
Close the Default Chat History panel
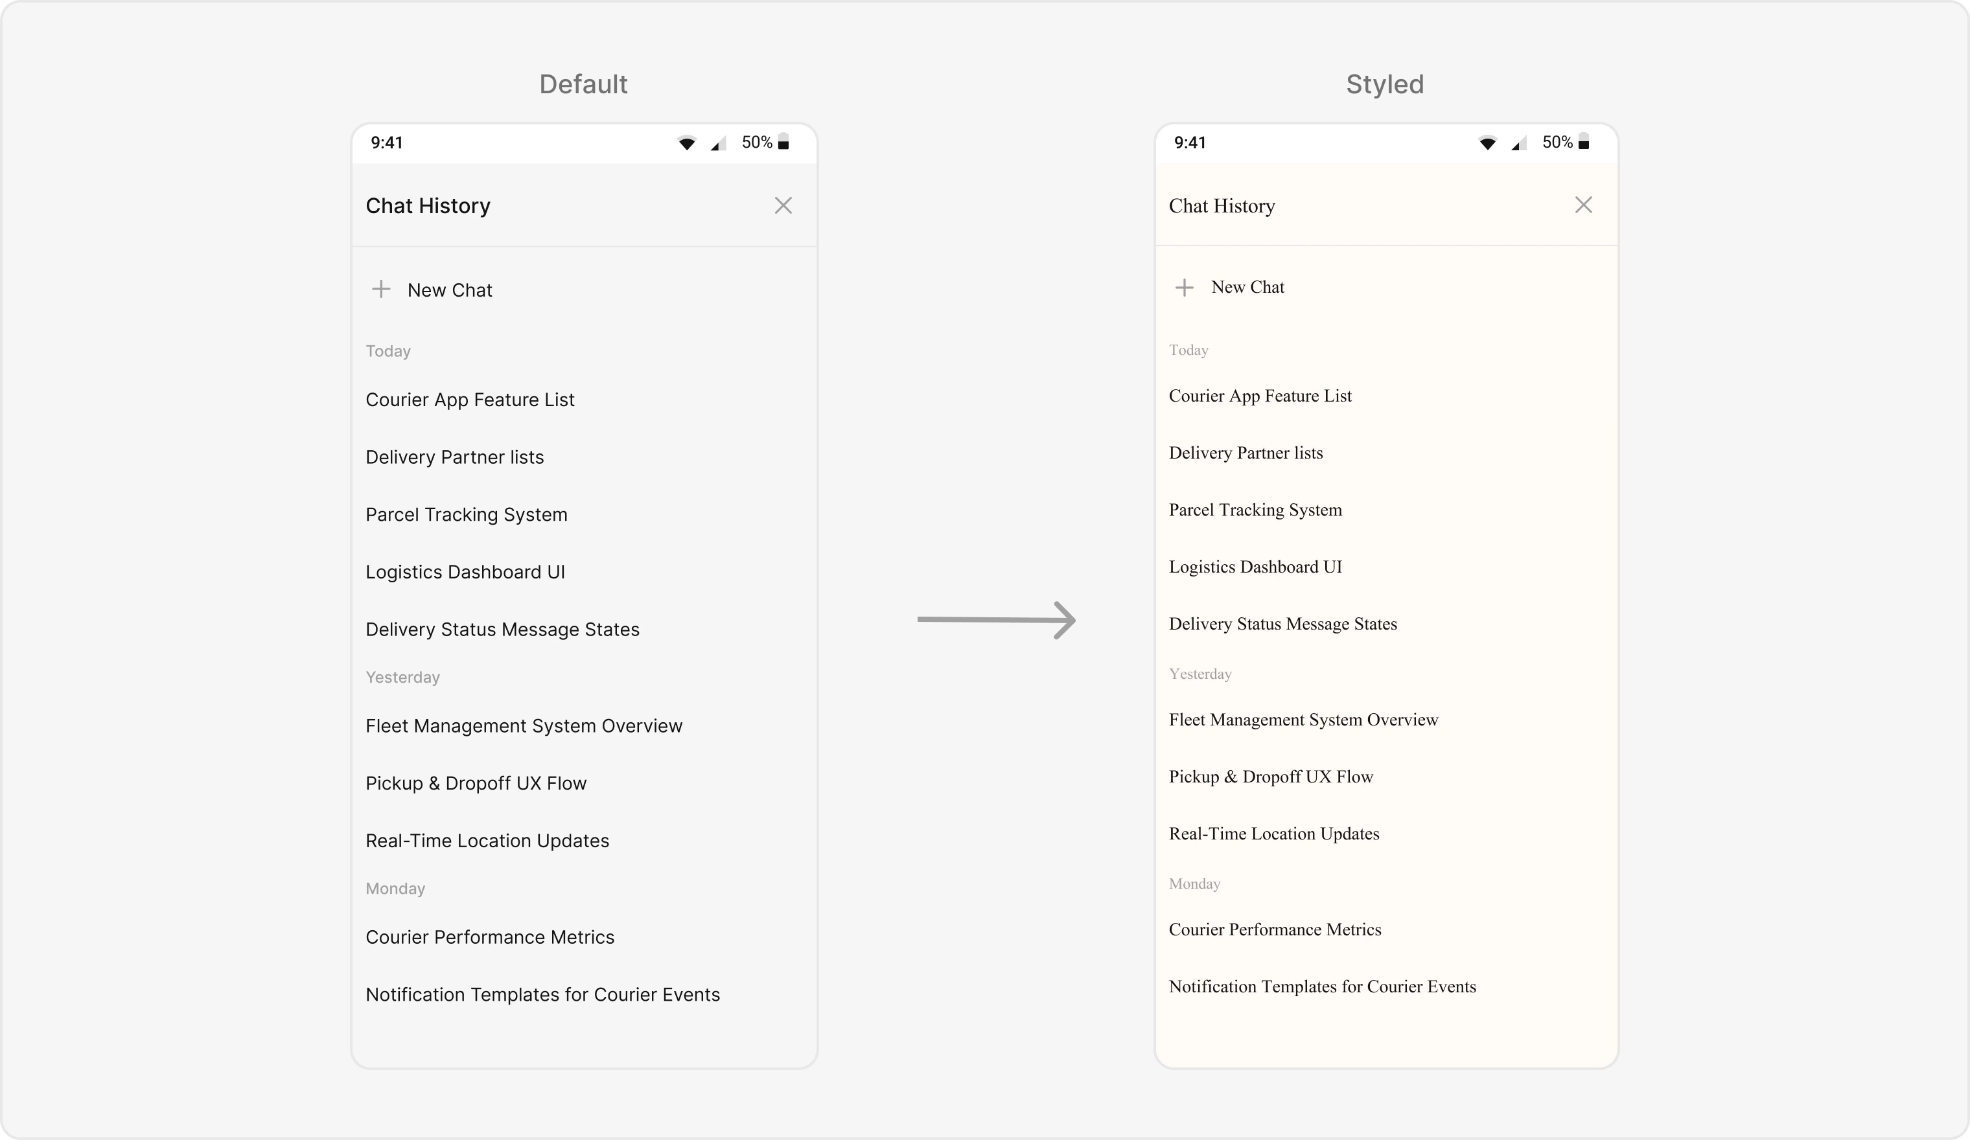click(783, 205)
